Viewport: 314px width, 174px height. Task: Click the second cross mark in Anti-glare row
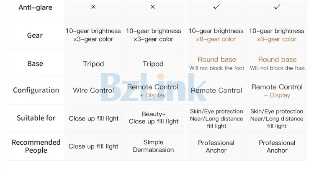coord(152,7)
